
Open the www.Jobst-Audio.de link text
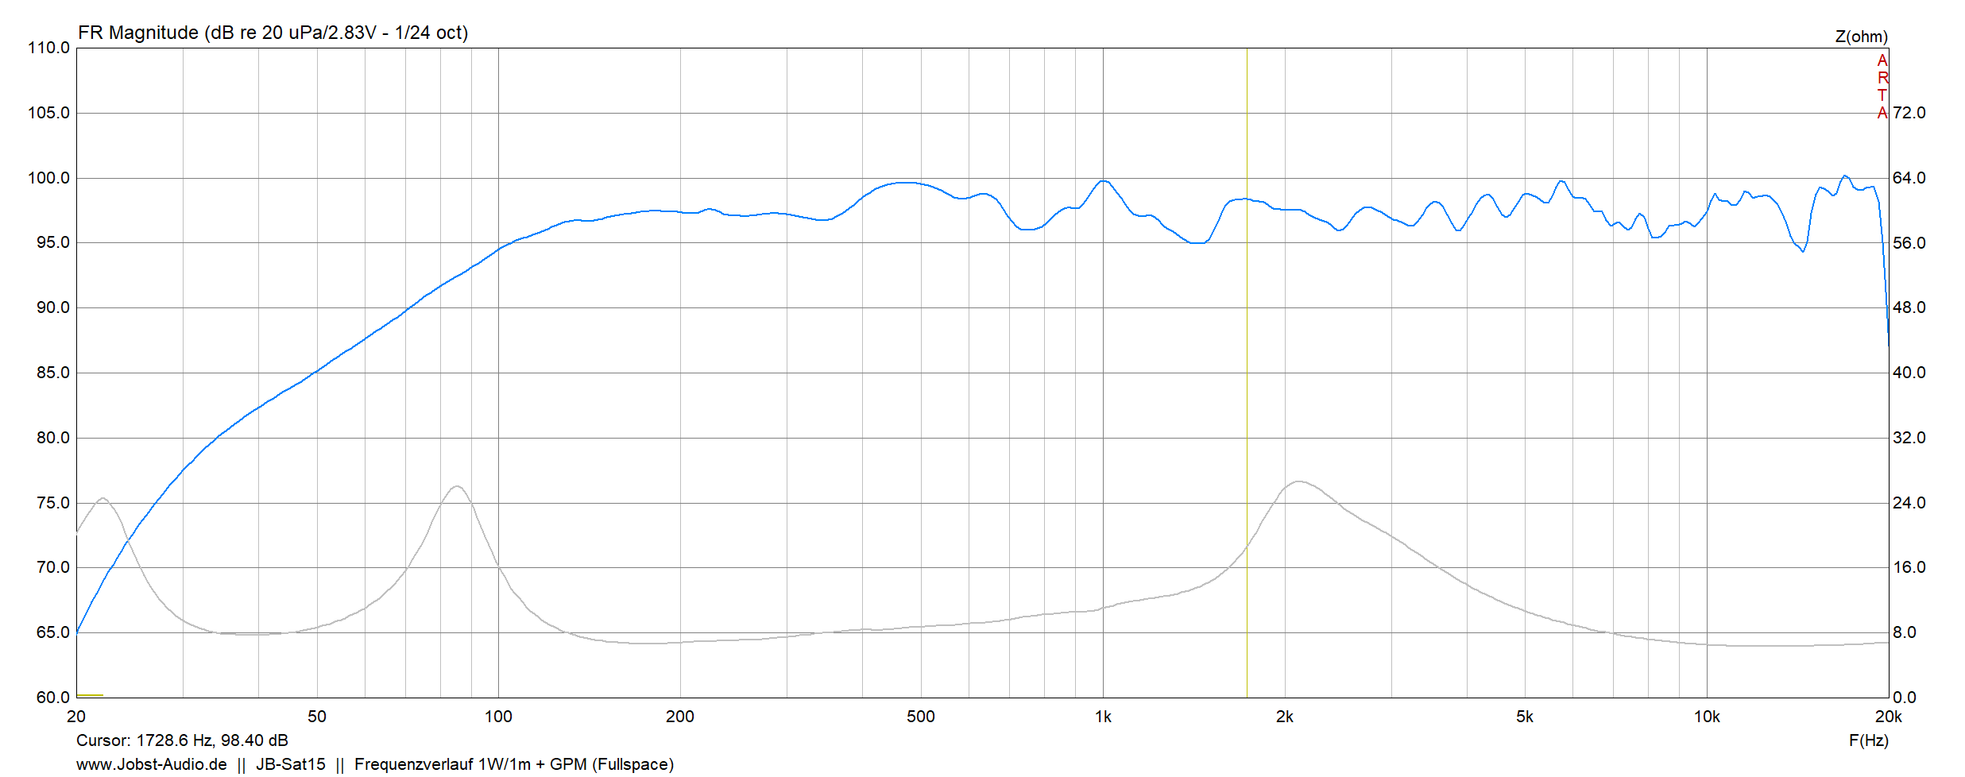[x=151, y=763]
